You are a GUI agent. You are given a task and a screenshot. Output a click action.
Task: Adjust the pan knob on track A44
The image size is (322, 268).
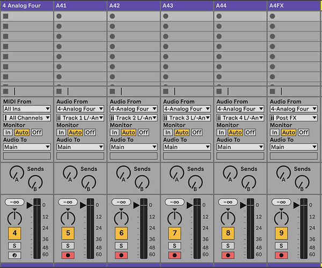click(228, 218)
